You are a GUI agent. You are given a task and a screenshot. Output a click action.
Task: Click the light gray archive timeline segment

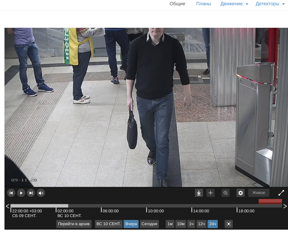click(39, 206)
